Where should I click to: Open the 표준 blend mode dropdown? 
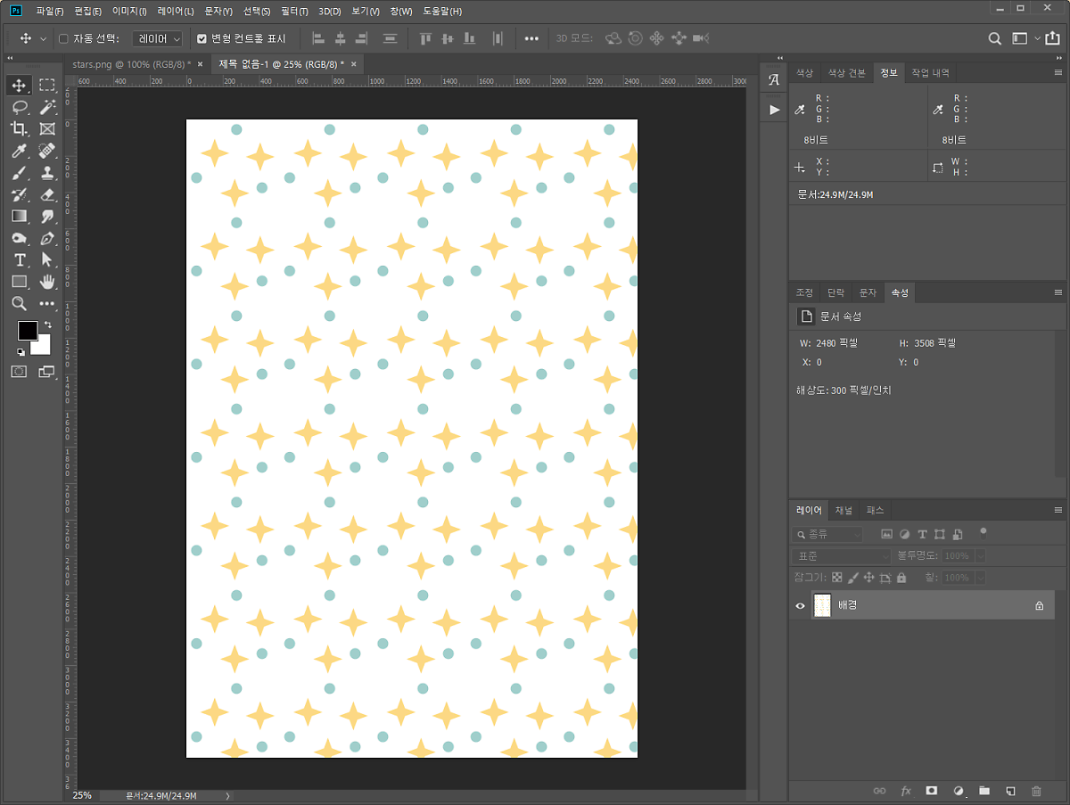(842, 556)
